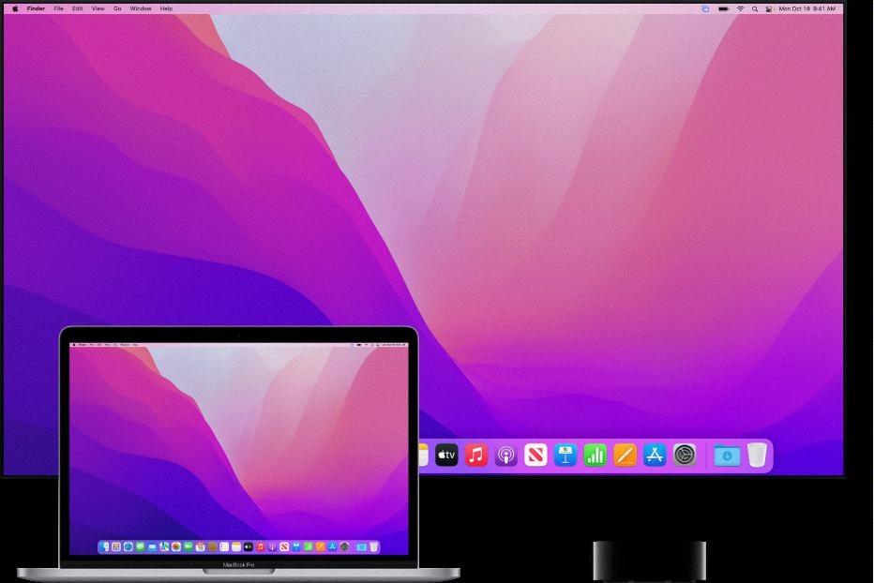Launch FaceTime from the MacBook Pro's Dock
The width and height of the screenshot is (874, 583).
pos(188,546)
